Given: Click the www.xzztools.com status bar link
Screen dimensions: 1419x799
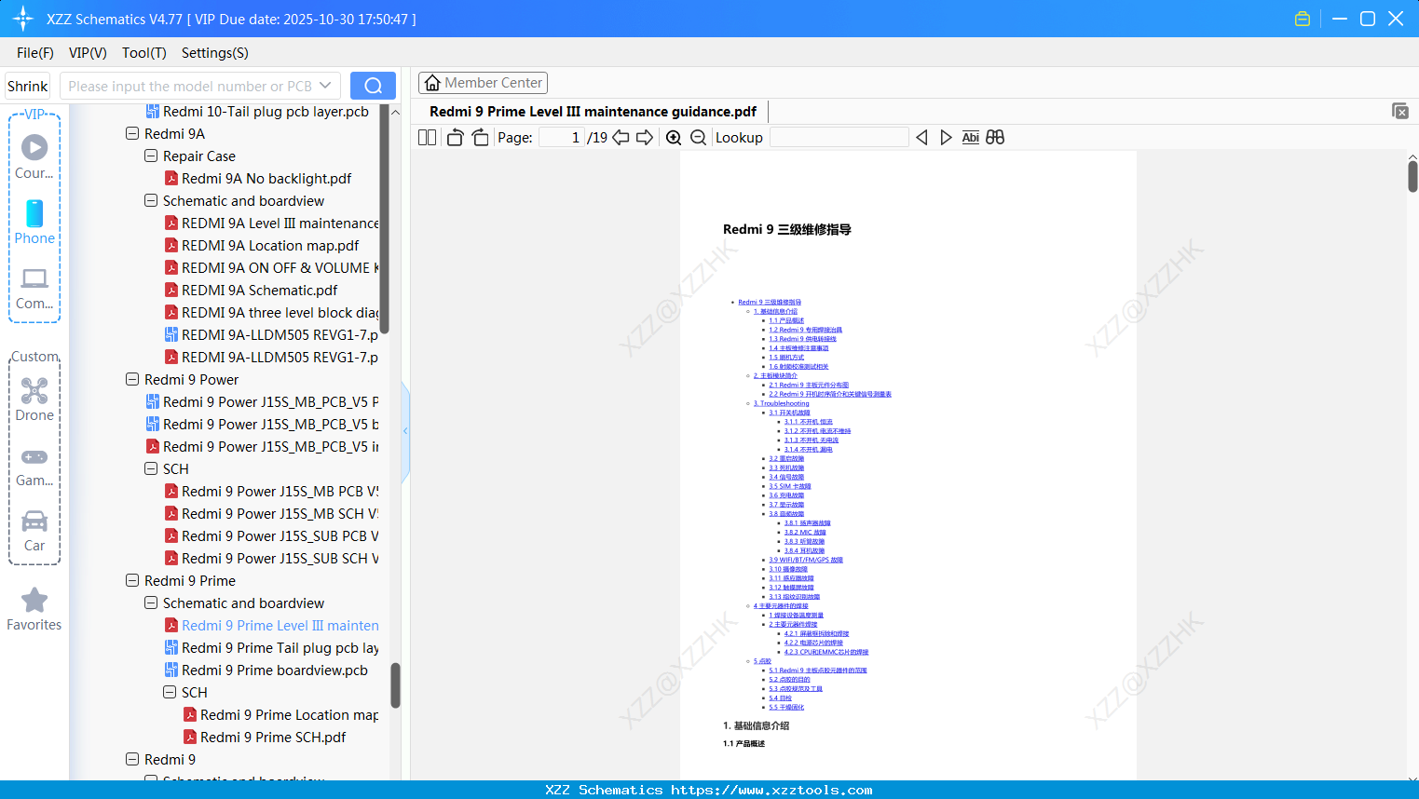Looking at the screenshot, I should (x=772, y=790).
